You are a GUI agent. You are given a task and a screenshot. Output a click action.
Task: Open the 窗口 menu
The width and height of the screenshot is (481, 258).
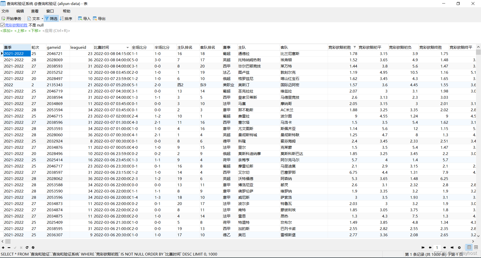[50, 11]
